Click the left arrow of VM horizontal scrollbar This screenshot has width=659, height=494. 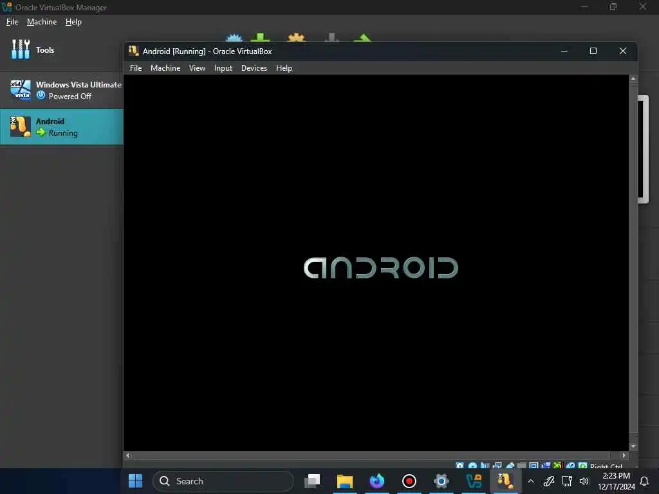[127, 455]
